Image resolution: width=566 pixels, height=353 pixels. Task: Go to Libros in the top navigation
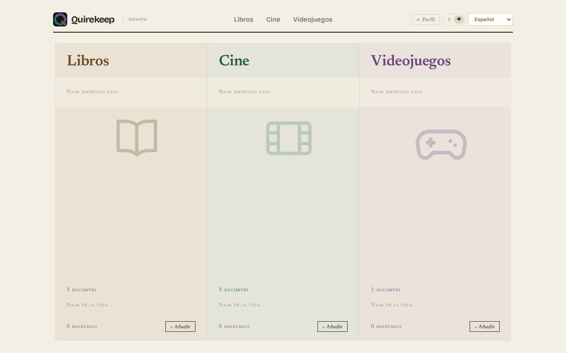(244, 19)
